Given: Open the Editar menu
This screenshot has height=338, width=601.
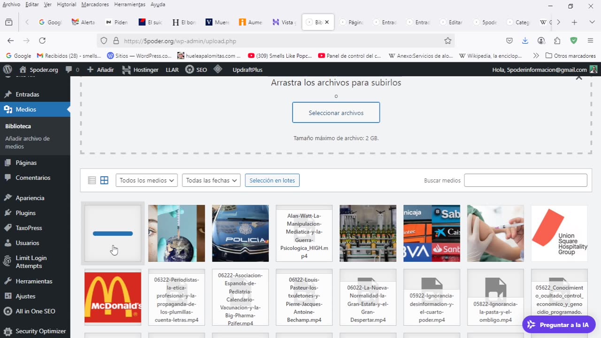Looking at the screenshot, I should click(x=32, y=4).
